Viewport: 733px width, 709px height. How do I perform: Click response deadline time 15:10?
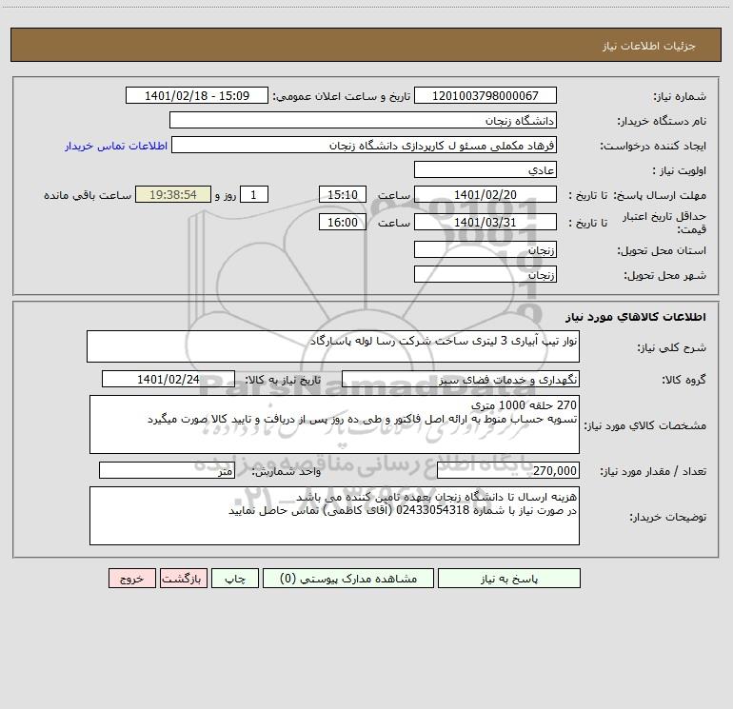click(342, 194)
